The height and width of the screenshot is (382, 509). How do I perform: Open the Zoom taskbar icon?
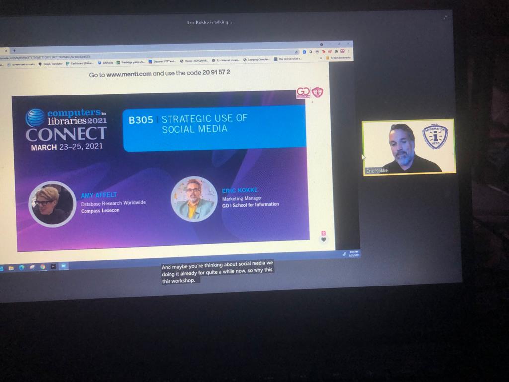[64, 266]
